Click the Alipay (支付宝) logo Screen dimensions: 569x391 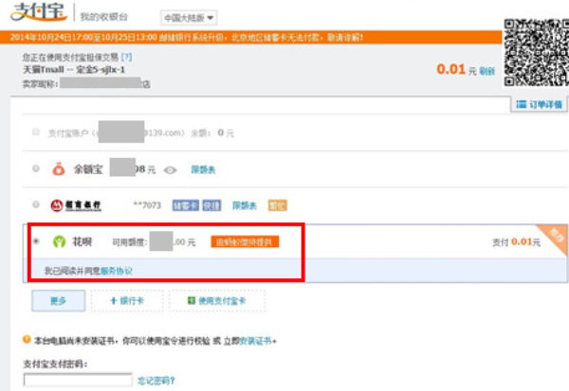click(38, 16)
